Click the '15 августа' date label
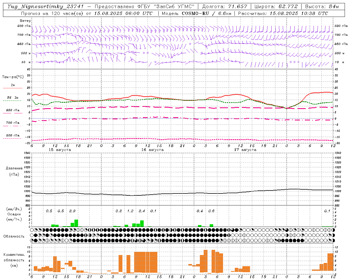349x279 pixels. click(60, 150)
